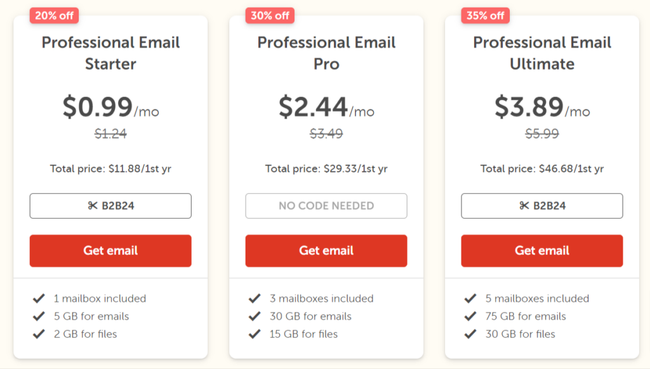The width and height of the screenshot is (650, 369).
Task: Click the checkmark next to 15 GB for files
Action: [253, 333]
